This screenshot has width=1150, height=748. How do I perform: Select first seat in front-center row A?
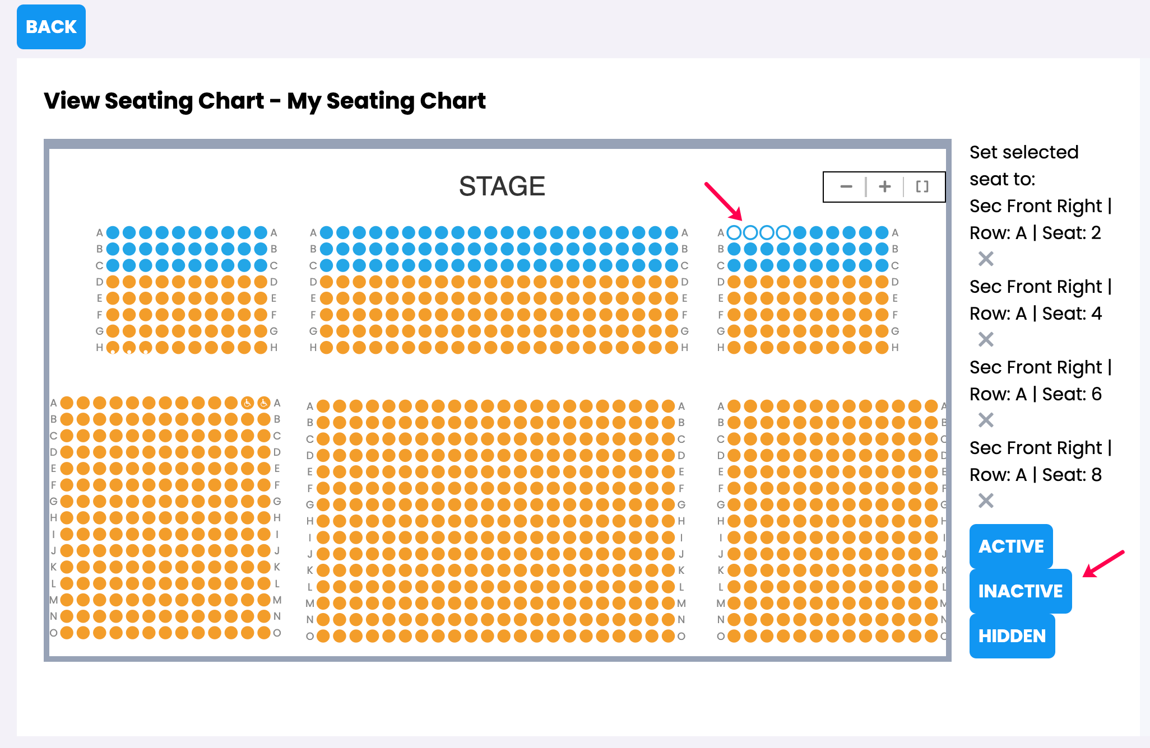[326, 232]
